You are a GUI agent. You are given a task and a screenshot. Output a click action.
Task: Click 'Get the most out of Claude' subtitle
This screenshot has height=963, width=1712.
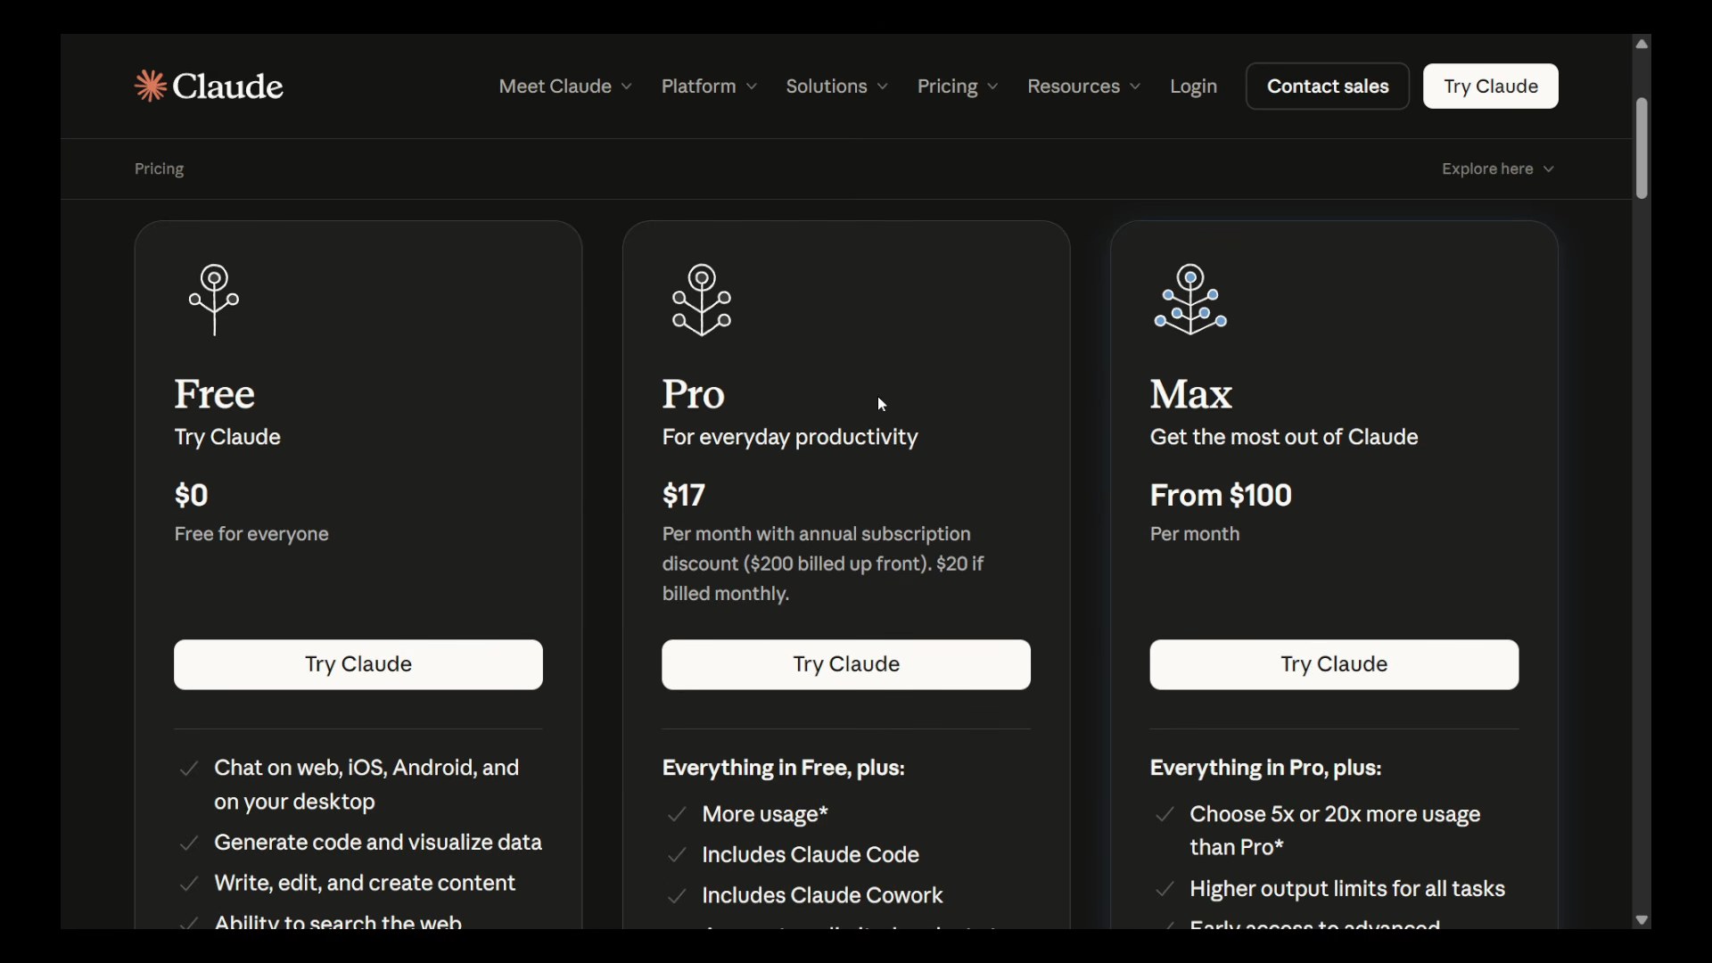click(x=1284, y=438)
